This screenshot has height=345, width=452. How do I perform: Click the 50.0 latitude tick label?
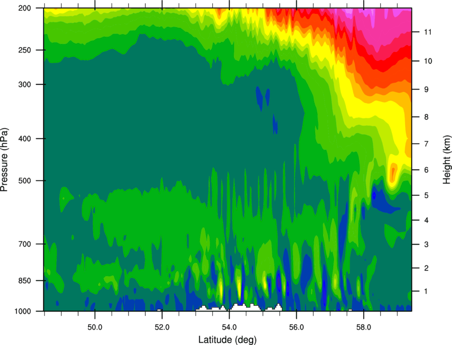pyautogui.click(x=95, y=327)
